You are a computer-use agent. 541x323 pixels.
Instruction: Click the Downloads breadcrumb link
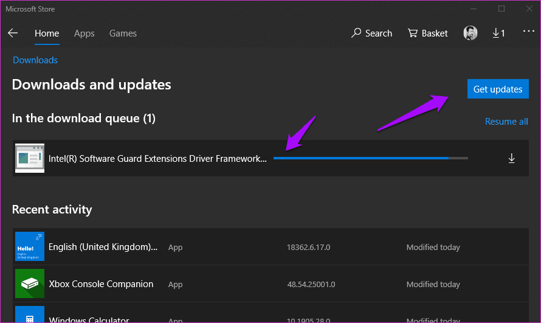point(35,60)
